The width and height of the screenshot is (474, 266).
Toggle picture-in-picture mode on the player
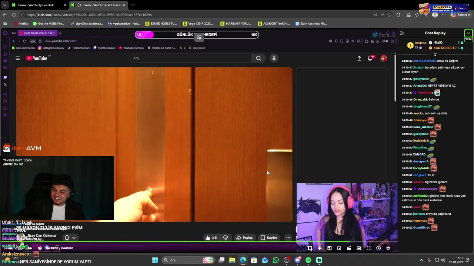(339, 248)
